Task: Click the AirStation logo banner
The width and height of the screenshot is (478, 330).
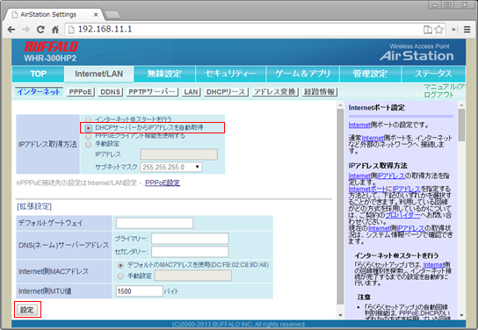Action: (x=416, y=53)
